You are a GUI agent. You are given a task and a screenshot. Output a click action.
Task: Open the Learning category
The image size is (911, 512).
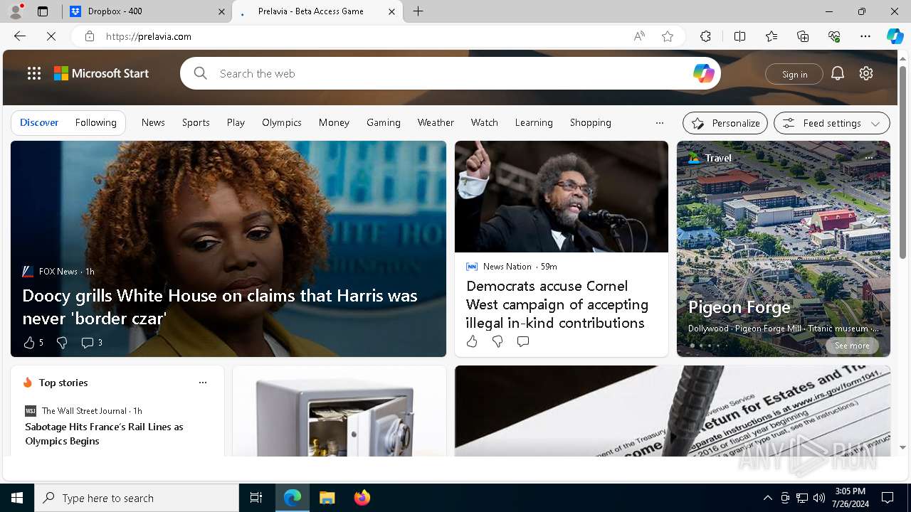coord(534,122)
